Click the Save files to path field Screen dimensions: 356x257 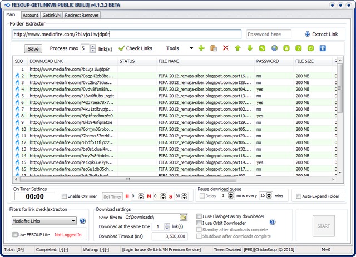tap(152, 218)
